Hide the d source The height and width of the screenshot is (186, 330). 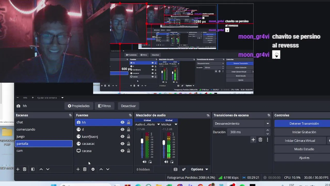pyautogui.click(x=122, y=129)
